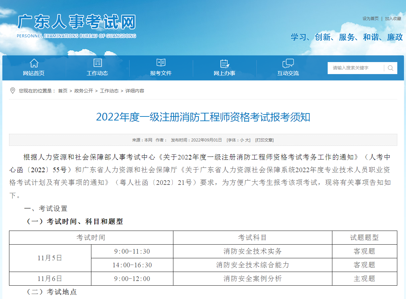The image size is (406, 299).
Task: Open the 报考文件 menu label
Action: pos(161,73)
